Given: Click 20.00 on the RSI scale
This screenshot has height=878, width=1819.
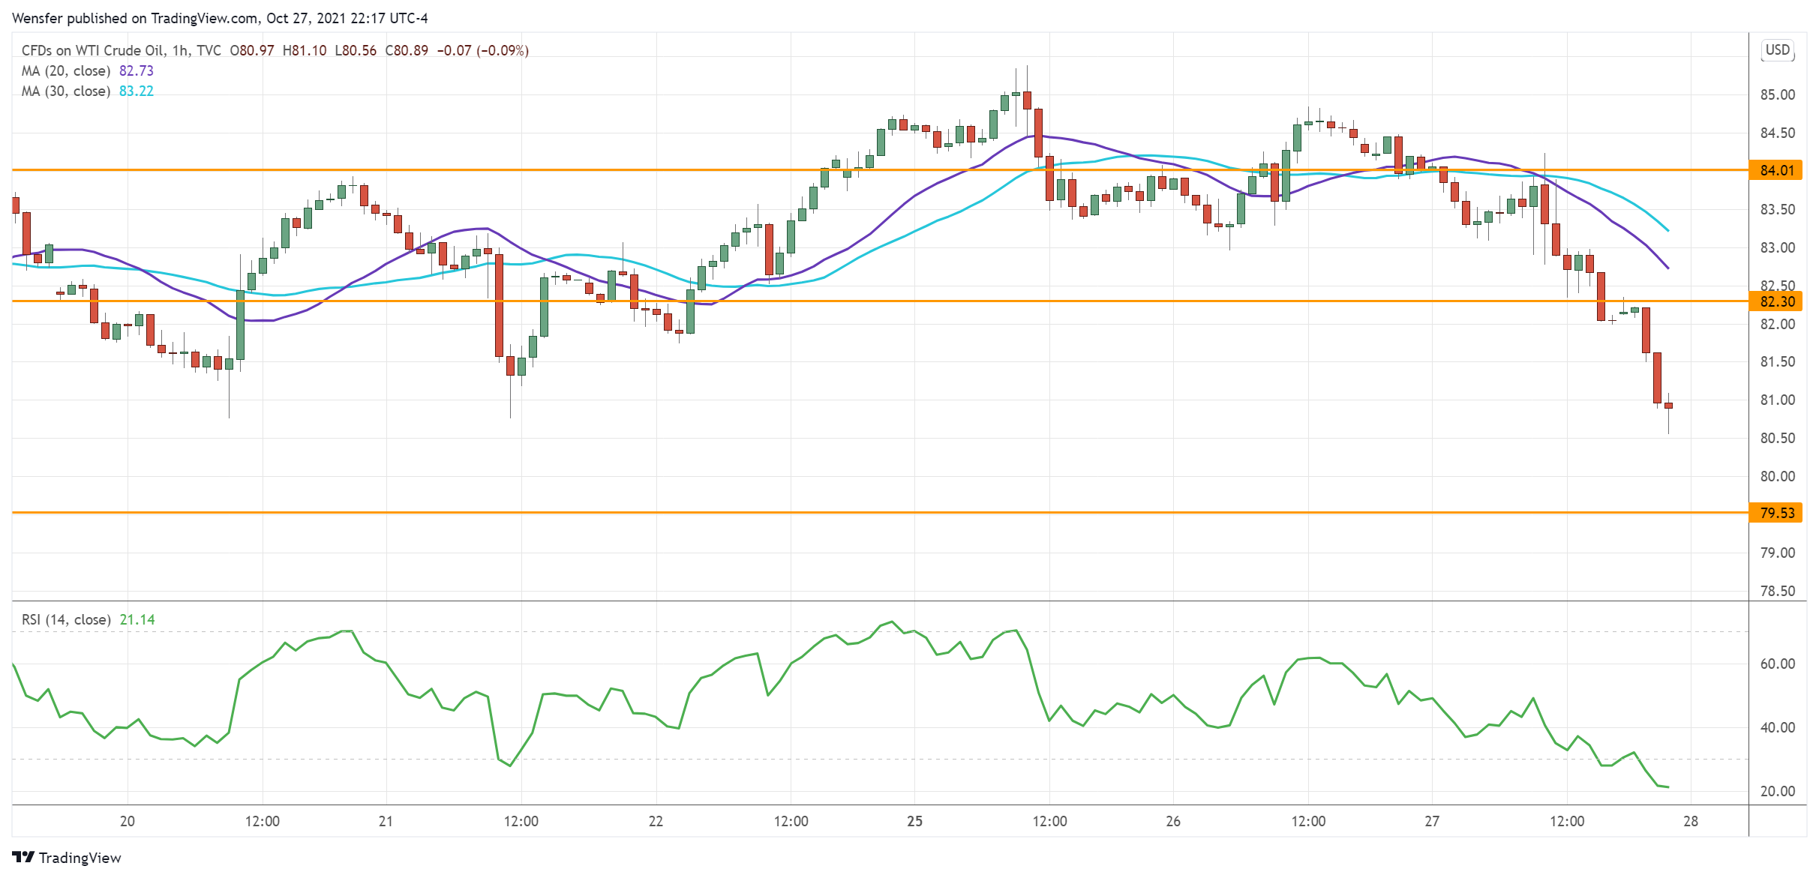Looking at the screenshot, I should click(x=1777, y=791).
